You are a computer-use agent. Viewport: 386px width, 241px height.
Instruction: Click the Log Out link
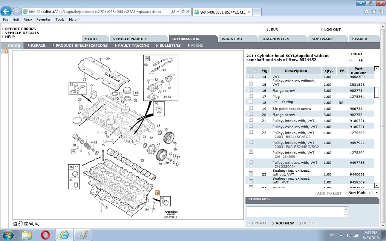[x=332, y=29]
